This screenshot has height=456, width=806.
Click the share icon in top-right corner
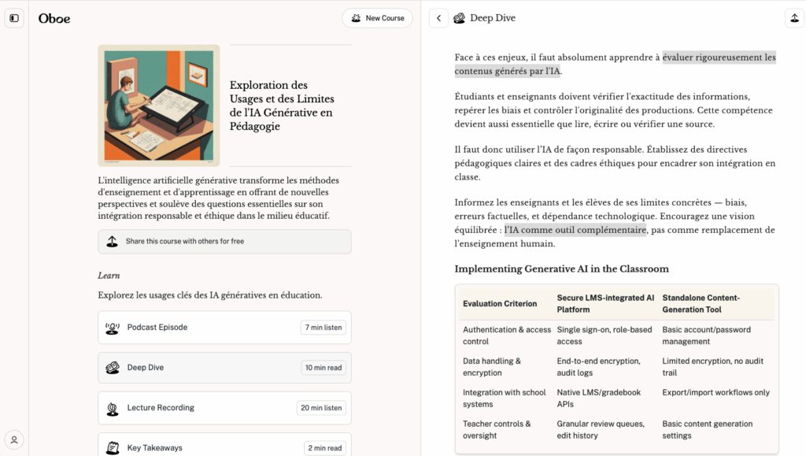(x=794, y=18)
